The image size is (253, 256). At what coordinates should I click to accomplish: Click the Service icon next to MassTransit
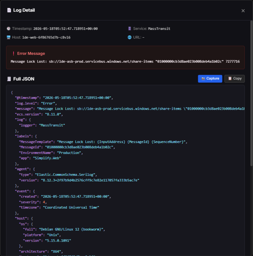[x=129, y=29]
